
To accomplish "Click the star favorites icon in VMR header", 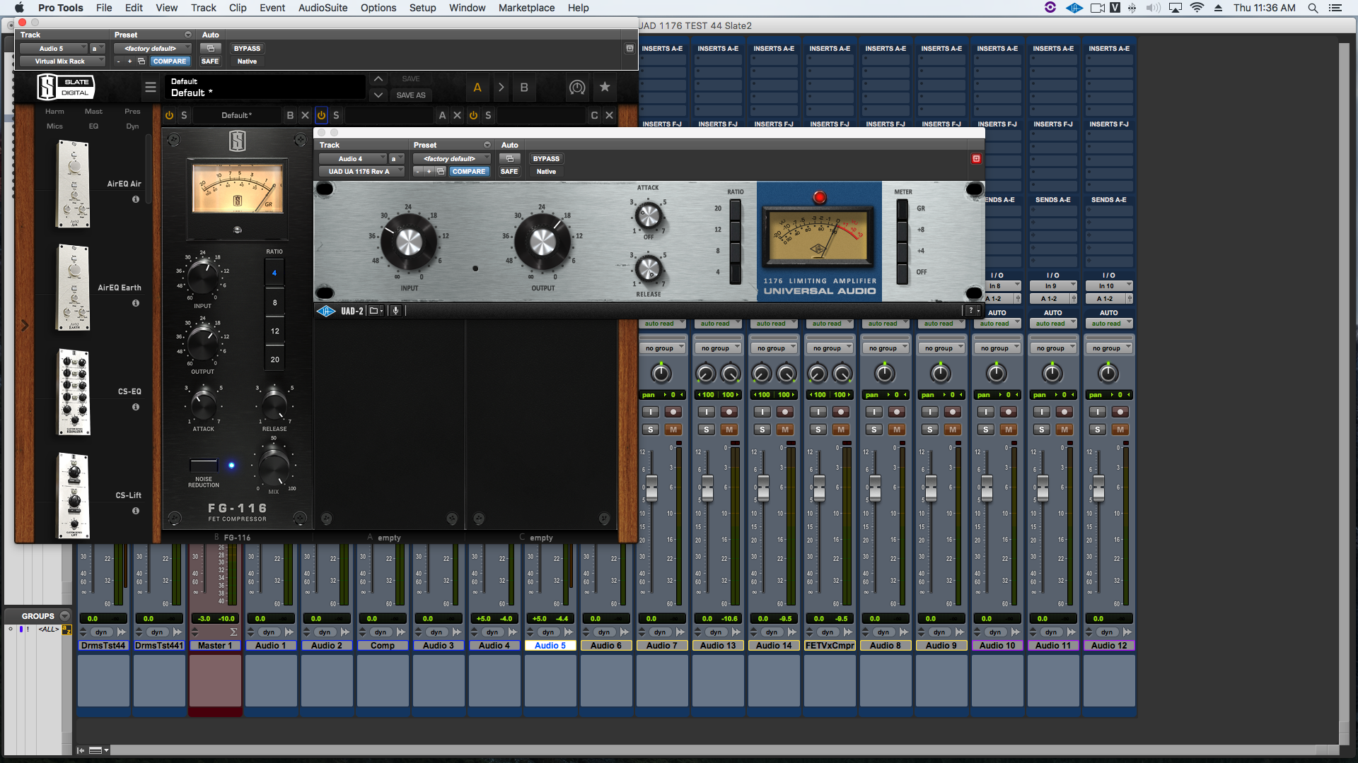I will pos(605,87).
